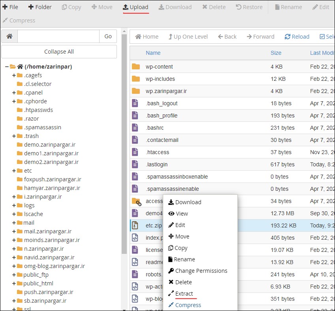Viewport: 335px width, 311px height.
Task: Click the Download button in top toolbar
Action: coord(175,7)
